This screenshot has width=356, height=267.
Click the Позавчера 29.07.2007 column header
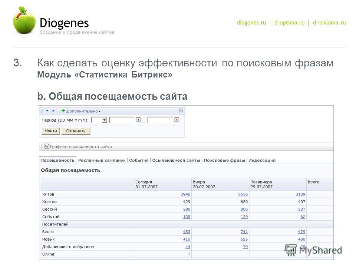tap(278, 184)
